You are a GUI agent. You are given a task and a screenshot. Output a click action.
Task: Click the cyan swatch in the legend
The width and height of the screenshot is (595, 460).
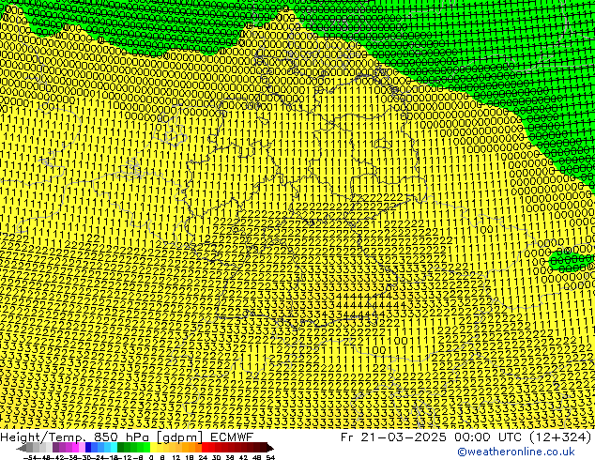point(114,448)
